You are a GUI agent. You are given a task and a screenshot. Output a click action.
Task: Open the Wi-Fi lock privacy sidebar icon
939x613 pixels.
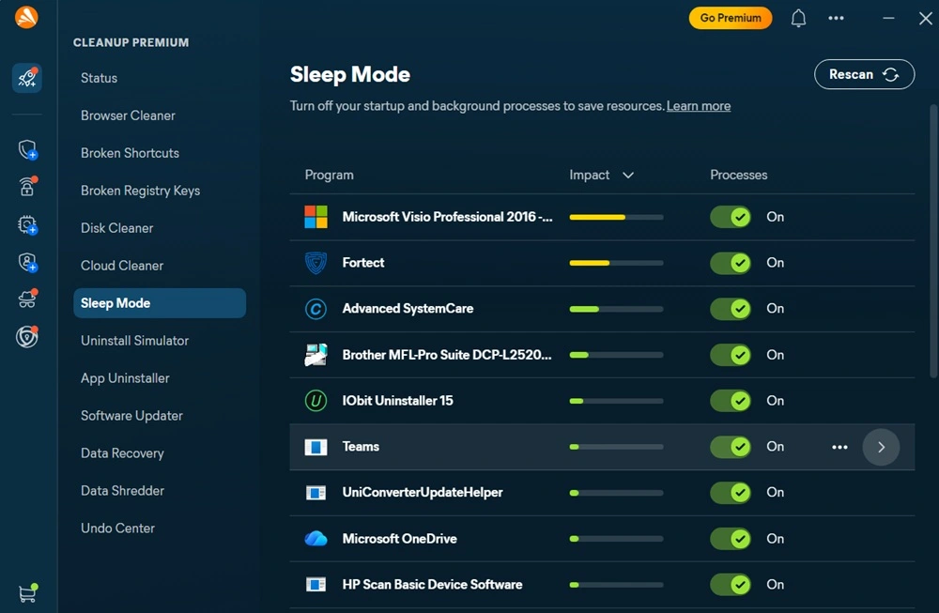pos(27,186)
